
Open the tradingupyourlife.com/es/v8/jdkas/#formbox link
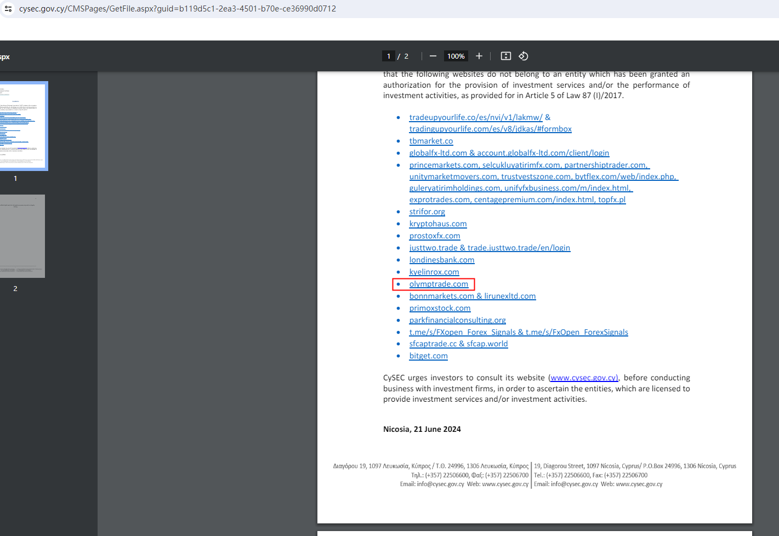pos(491,129)
